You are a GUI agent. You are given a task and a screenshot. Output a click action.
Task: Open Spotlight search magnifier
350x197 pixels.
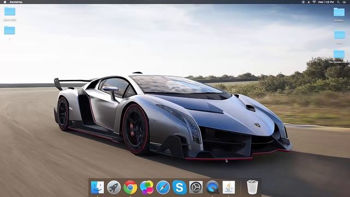(x=339, y=2)
